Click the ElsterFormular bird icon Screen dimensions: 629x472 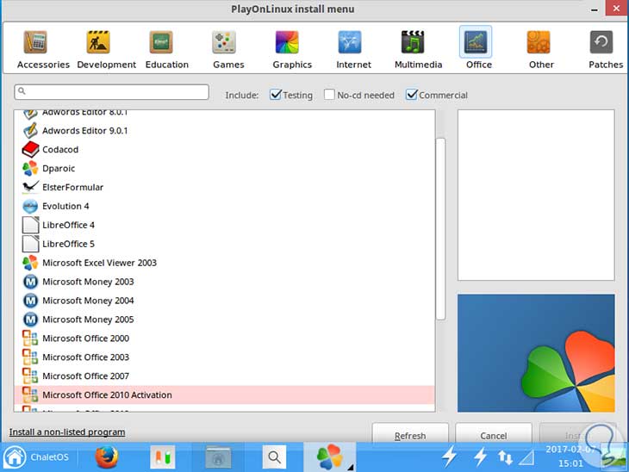tap(30, 187)
